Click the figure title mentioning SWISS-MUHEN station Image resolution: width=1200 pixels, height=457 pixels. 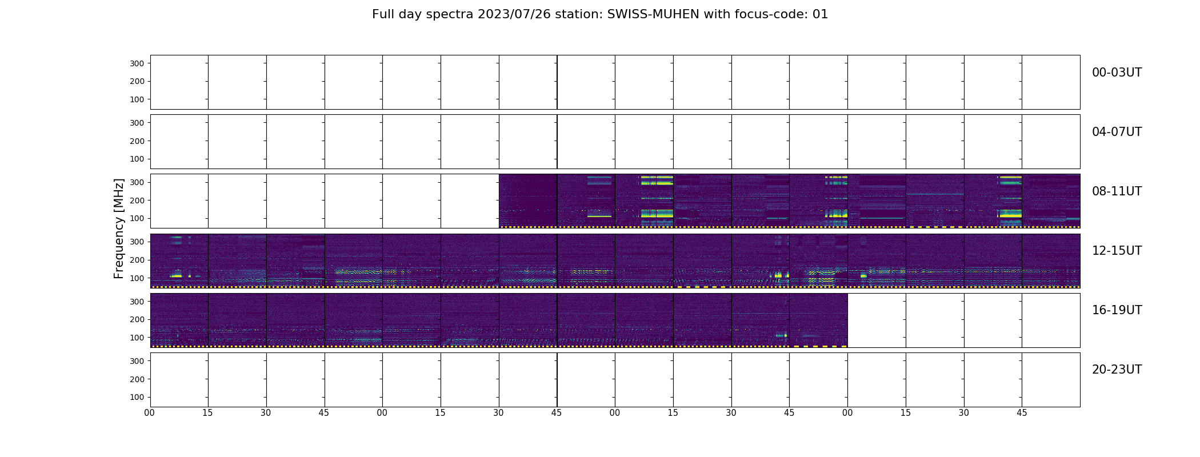(x=600, y=14)
